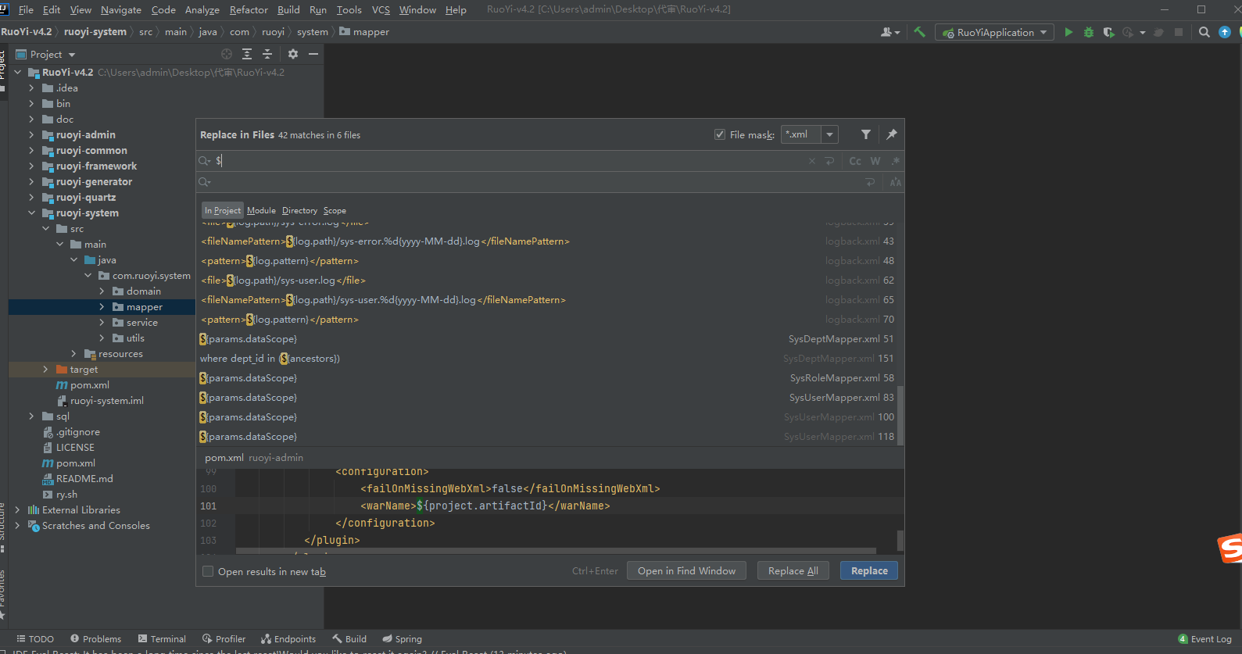Click the find text input field

click(x=508, y=161)
